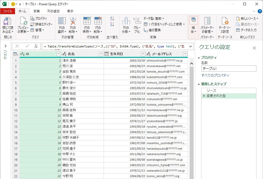The image size is (263, 179).
Task: Click the help question mark icon
Action: (x=260, y=11)
